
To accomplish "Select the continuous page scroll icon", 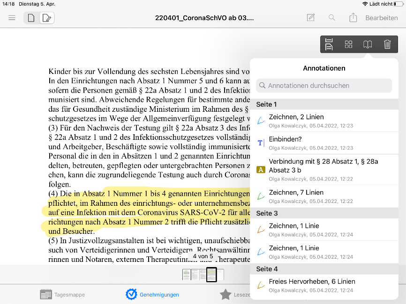I will pos(329,44).
